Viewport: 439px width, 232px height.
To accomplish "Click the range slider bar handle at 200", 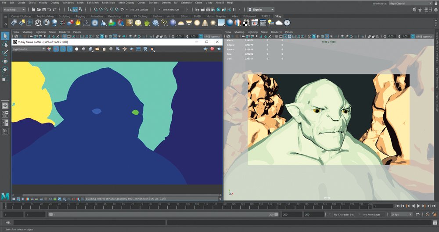I will pyautogui.click(x=276, y=214).
